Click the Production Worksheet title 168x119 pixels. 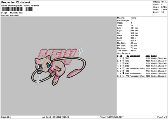coord(16,2)
